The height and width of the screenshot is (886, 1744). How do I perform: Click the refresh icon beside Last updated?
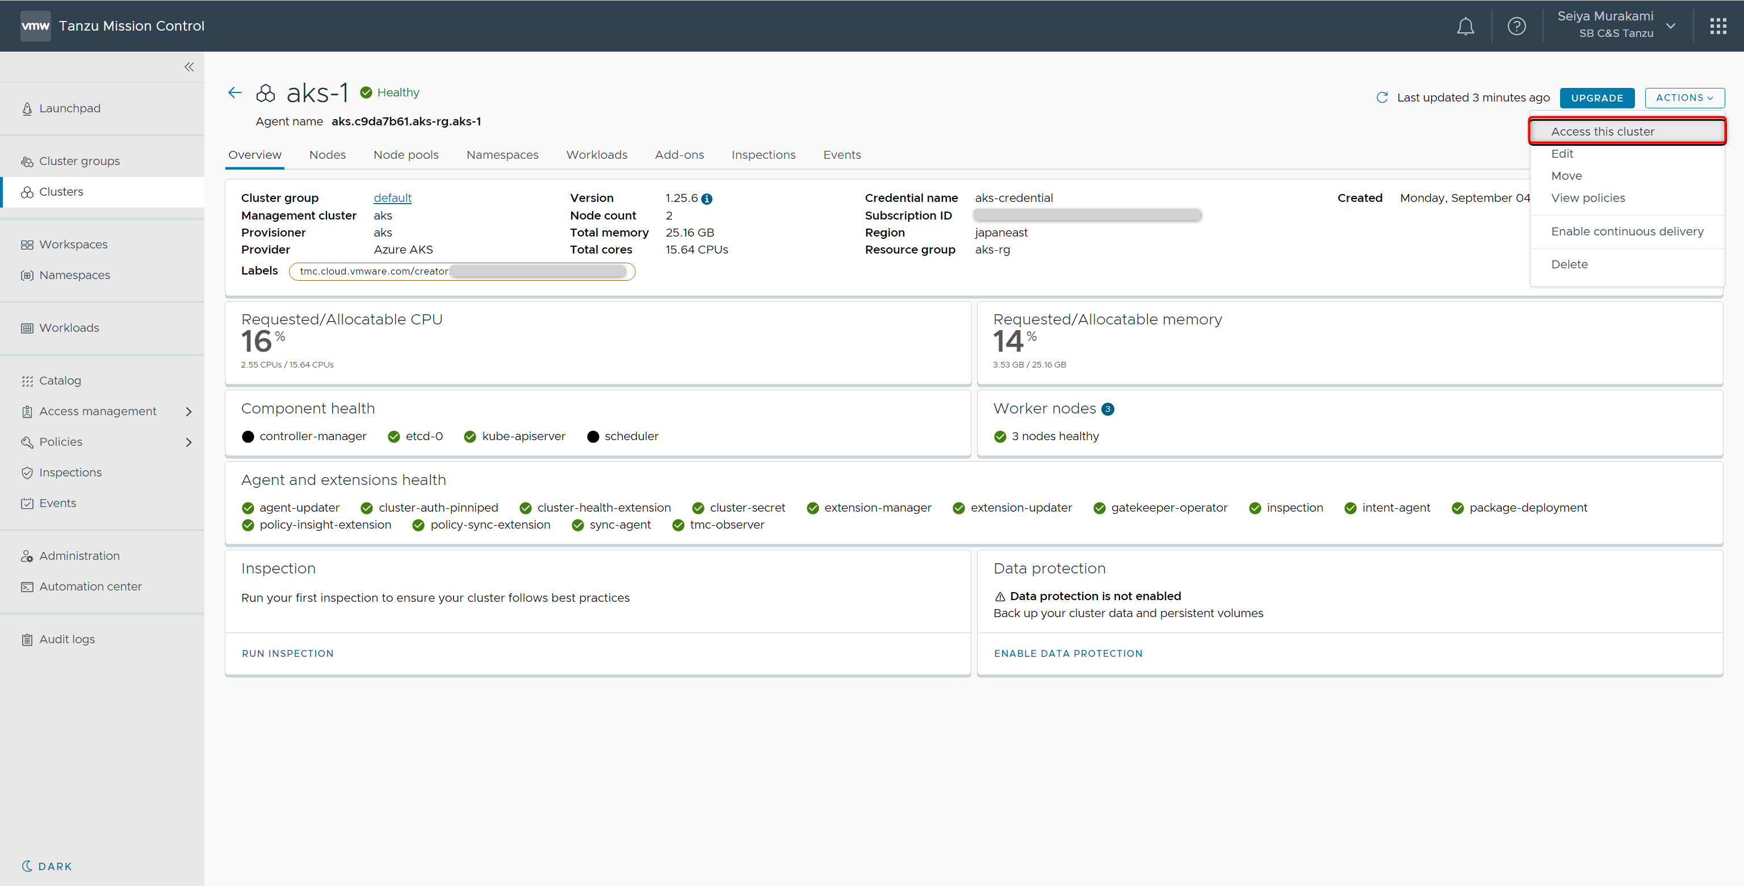(x=1382, y=98)
